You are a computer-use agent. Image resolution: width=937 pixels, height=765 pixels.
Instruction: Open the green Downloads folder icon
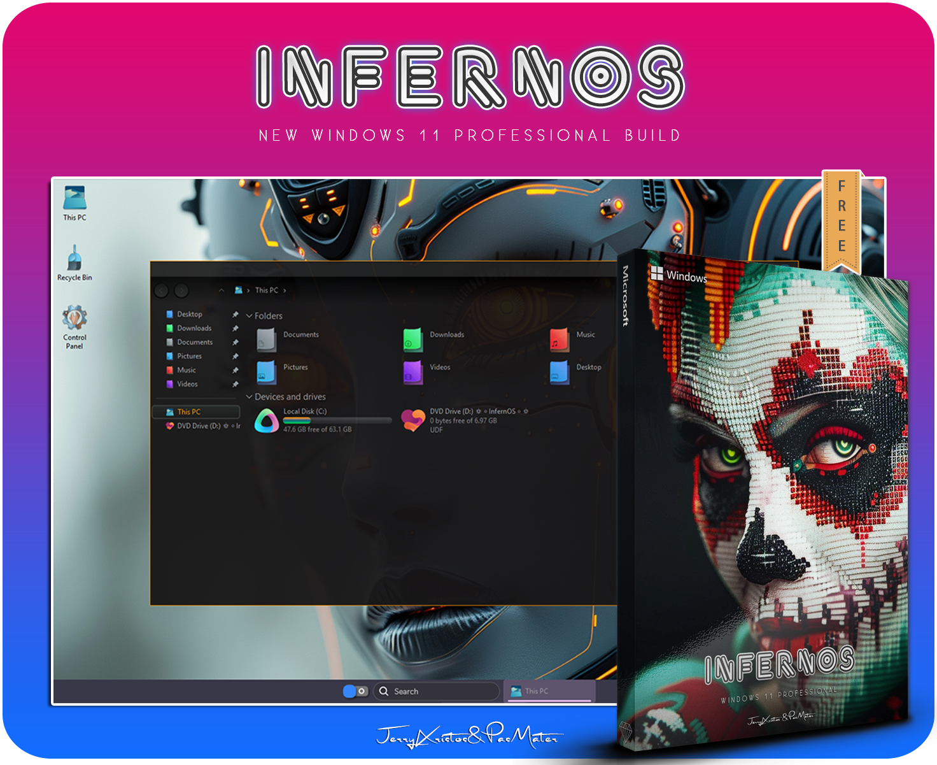pos(412,340)
